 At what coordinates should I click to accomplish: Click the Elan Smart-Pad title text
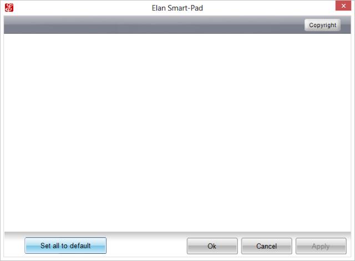(177, 8)
